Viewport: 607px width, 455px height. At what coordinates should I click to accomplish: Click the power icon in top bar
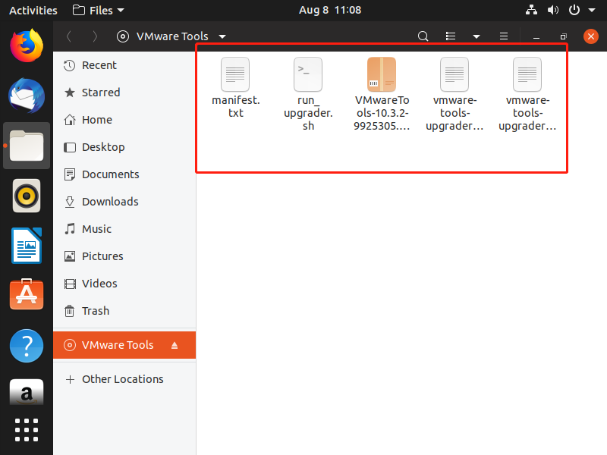click(574, 10)
